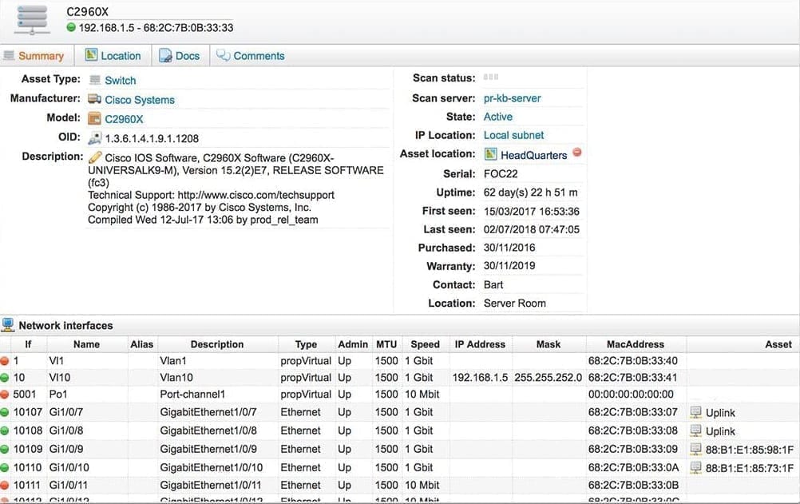800x504 pixels.
Task: Click the green status dot for Gi1/0/7
Action: 5,412
